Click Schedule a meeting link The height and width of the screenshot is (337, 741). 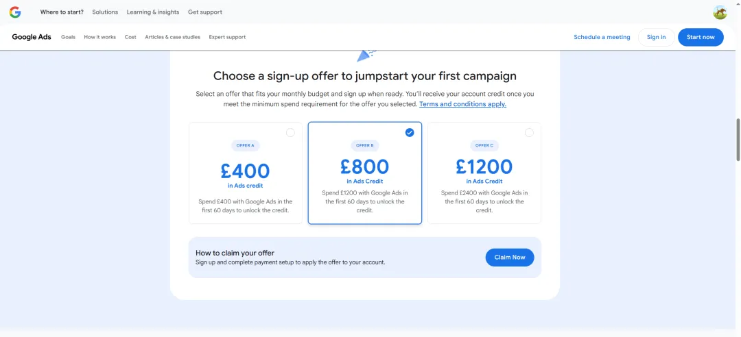pos(602,37)
